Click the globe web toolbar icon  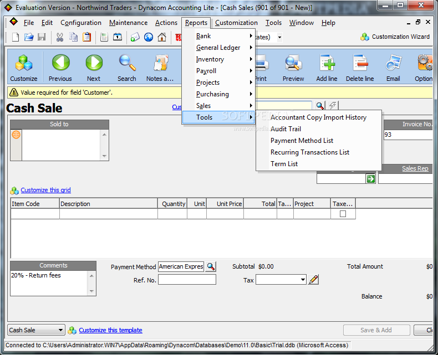[x=149, y=37]
